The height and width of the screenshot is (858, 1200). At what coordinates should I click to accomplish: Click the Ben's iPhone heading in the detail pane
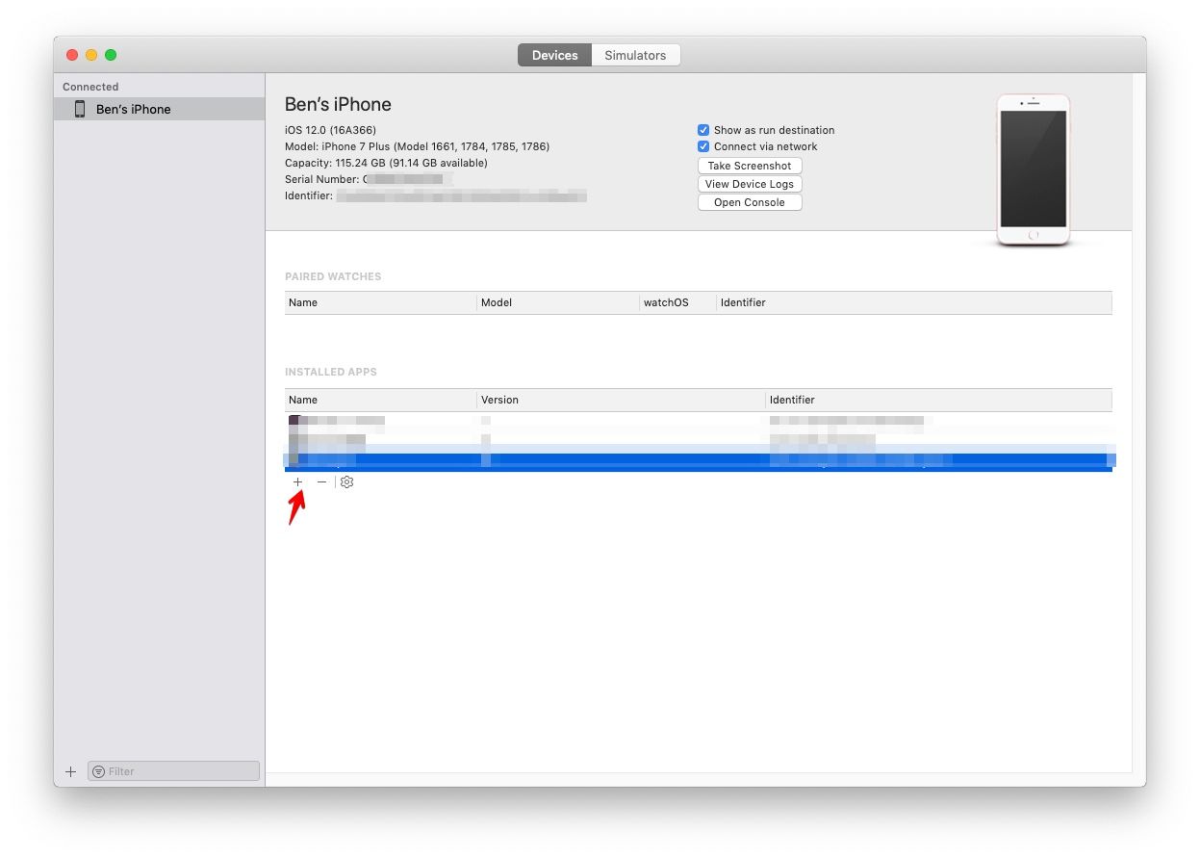click(338, 104)
